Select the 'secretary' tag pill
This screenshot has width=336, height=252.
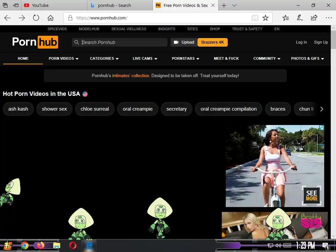coord(176,109)
